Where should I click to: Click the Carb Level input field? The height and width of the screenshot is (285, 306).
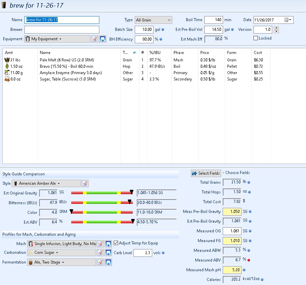(x=143, y=253)
